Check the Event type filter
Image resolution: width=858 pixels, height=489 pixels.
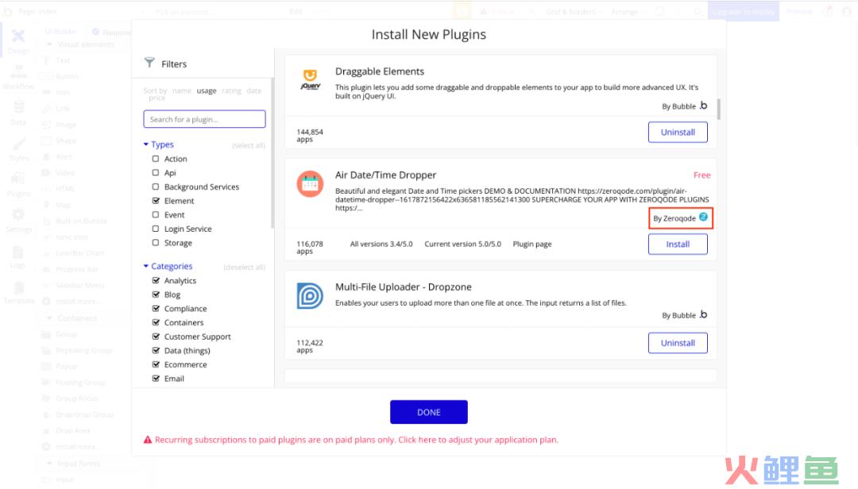(156, 215)
